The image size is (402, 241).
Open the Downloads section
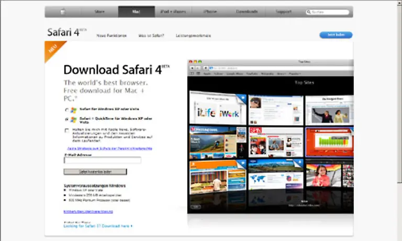247,12
